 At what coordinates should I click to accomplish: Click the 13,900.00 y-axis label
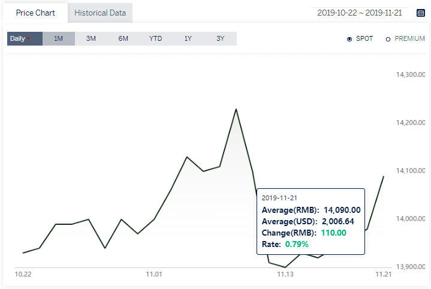(x=411, y=267)
